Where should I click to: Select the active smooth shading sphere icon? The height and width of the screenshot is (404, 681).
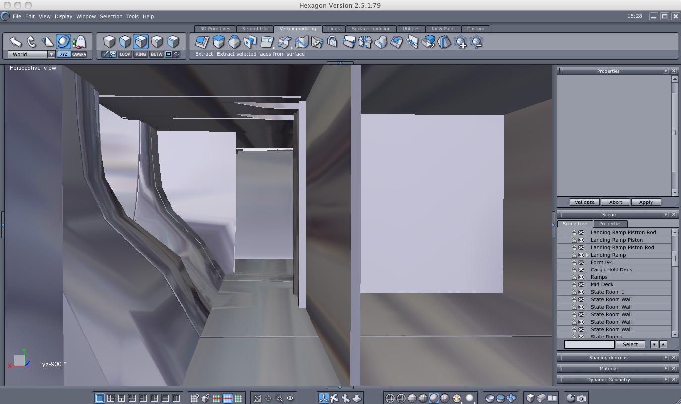(434, 398)
